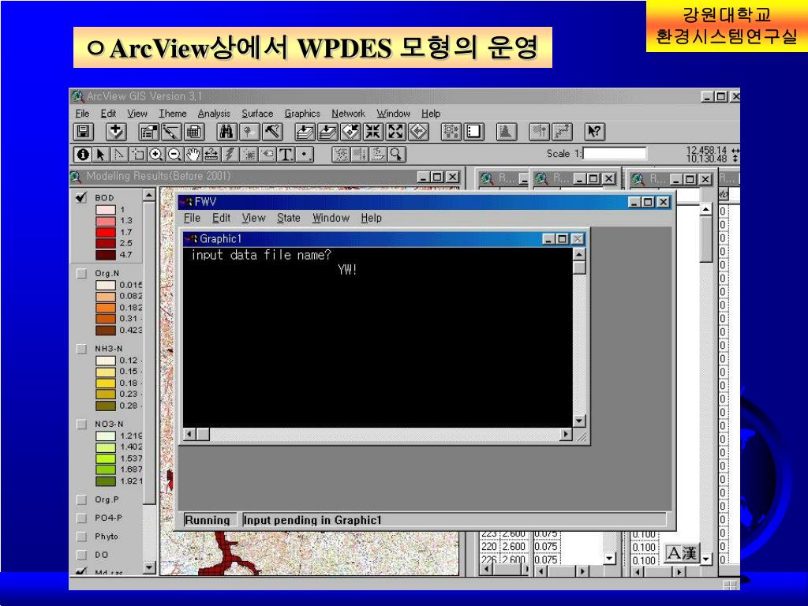The height and width of the screenshot is (606, 808).
Task: Open ArcView Network menu
Action: (x=348, y=114)
